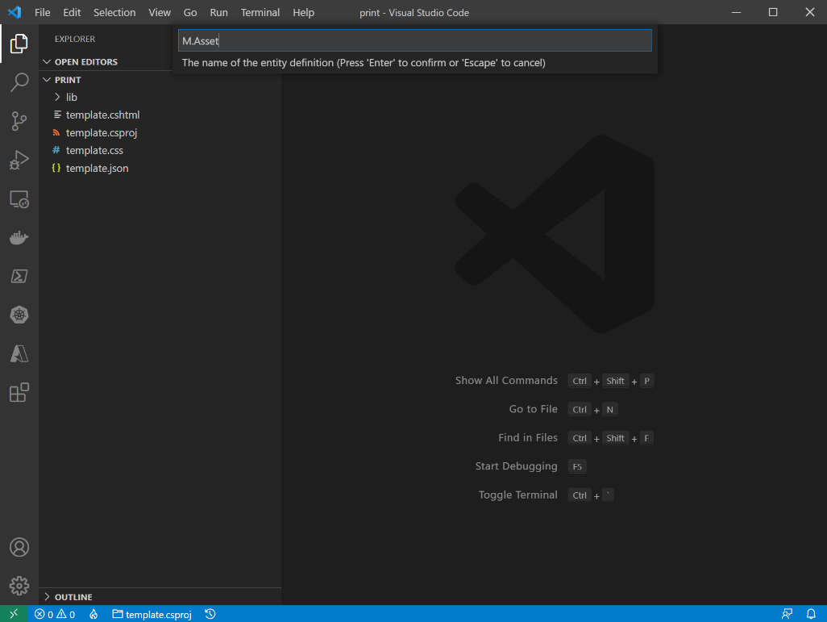Open template.cshtml file
The width and height of the screenshot is (827, 622).
(102, 115)
